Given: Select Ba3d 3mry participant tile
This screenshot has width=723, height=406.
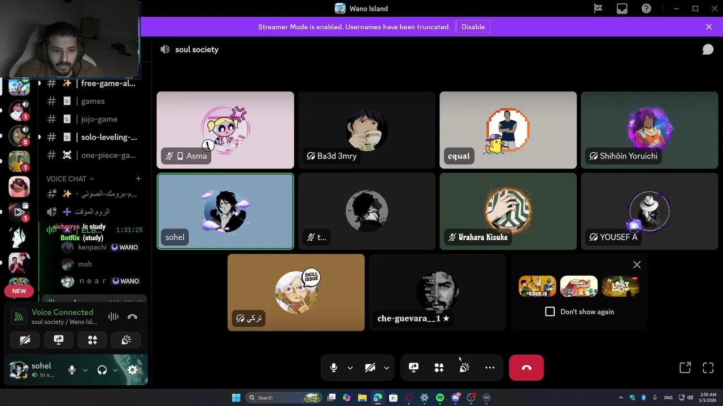Looking at the screenshot, I should pos(367,130).
